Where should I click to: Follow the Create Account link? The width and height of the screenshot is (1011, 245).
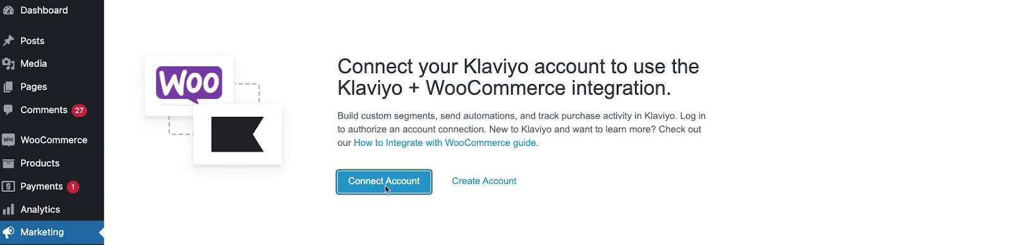pos(484,181)
